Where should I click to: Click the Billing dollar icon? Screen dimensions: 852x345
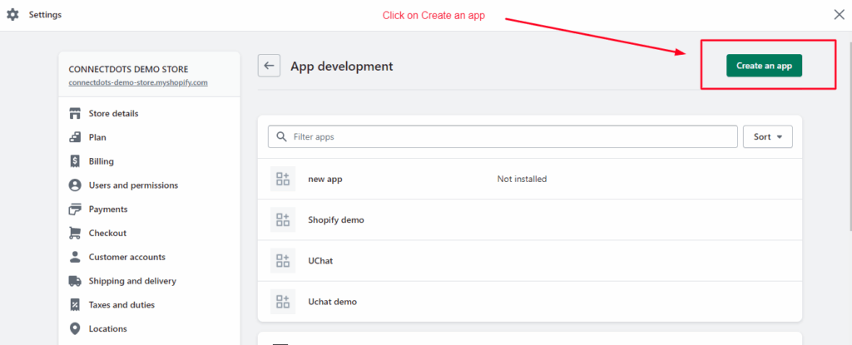click(75, 161)
